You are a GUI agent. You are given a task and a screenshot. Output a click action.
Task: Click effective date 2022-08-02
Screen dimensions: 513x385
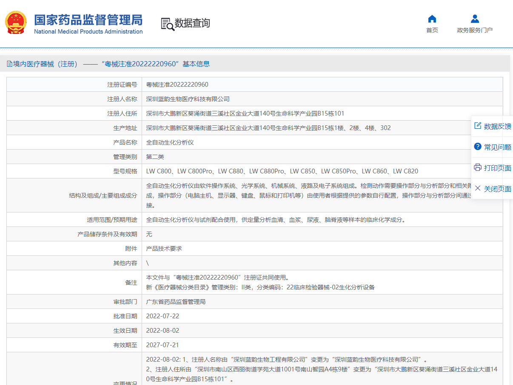pos(163,331)
